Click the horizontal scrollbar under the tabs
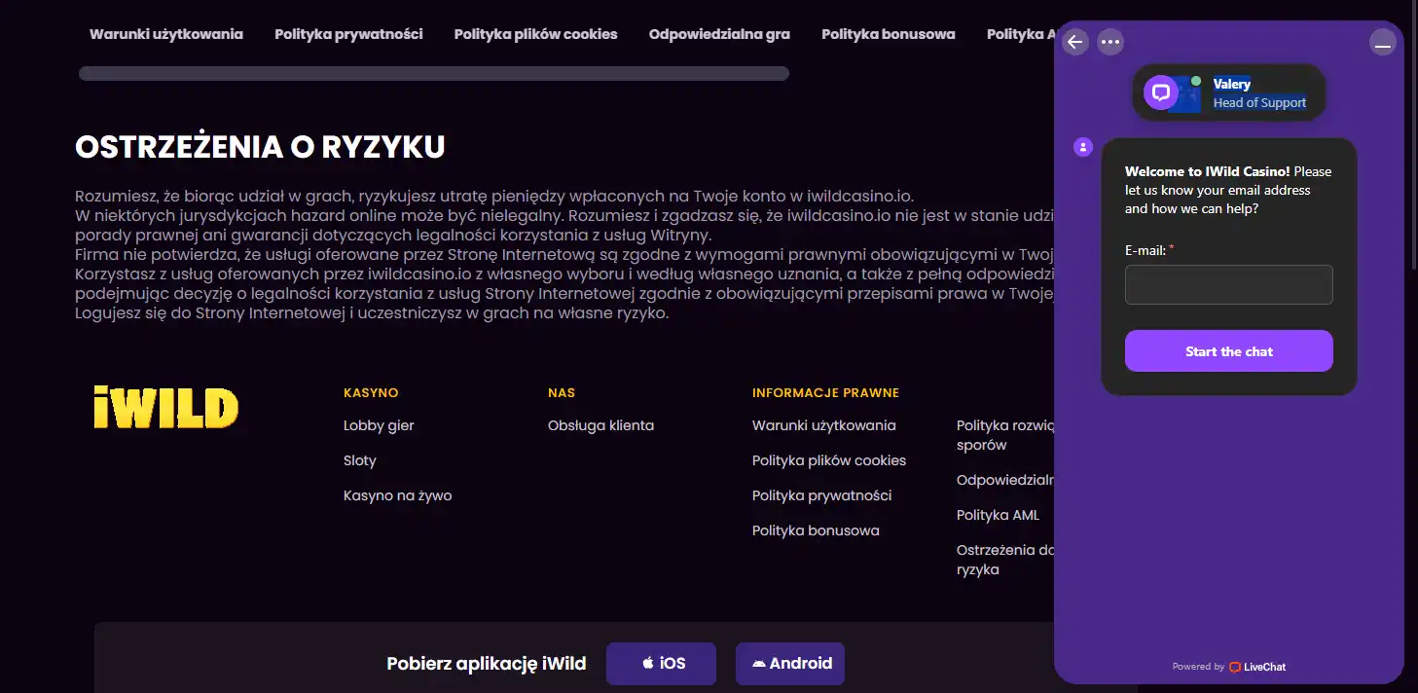Screen dimensions: 1418x693 (x=434, y=73)
